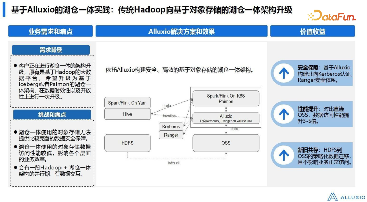Click the Spark/Flink On K8S Paimon box
Viewport: 367px width, 202px height.
click(226, 99)
